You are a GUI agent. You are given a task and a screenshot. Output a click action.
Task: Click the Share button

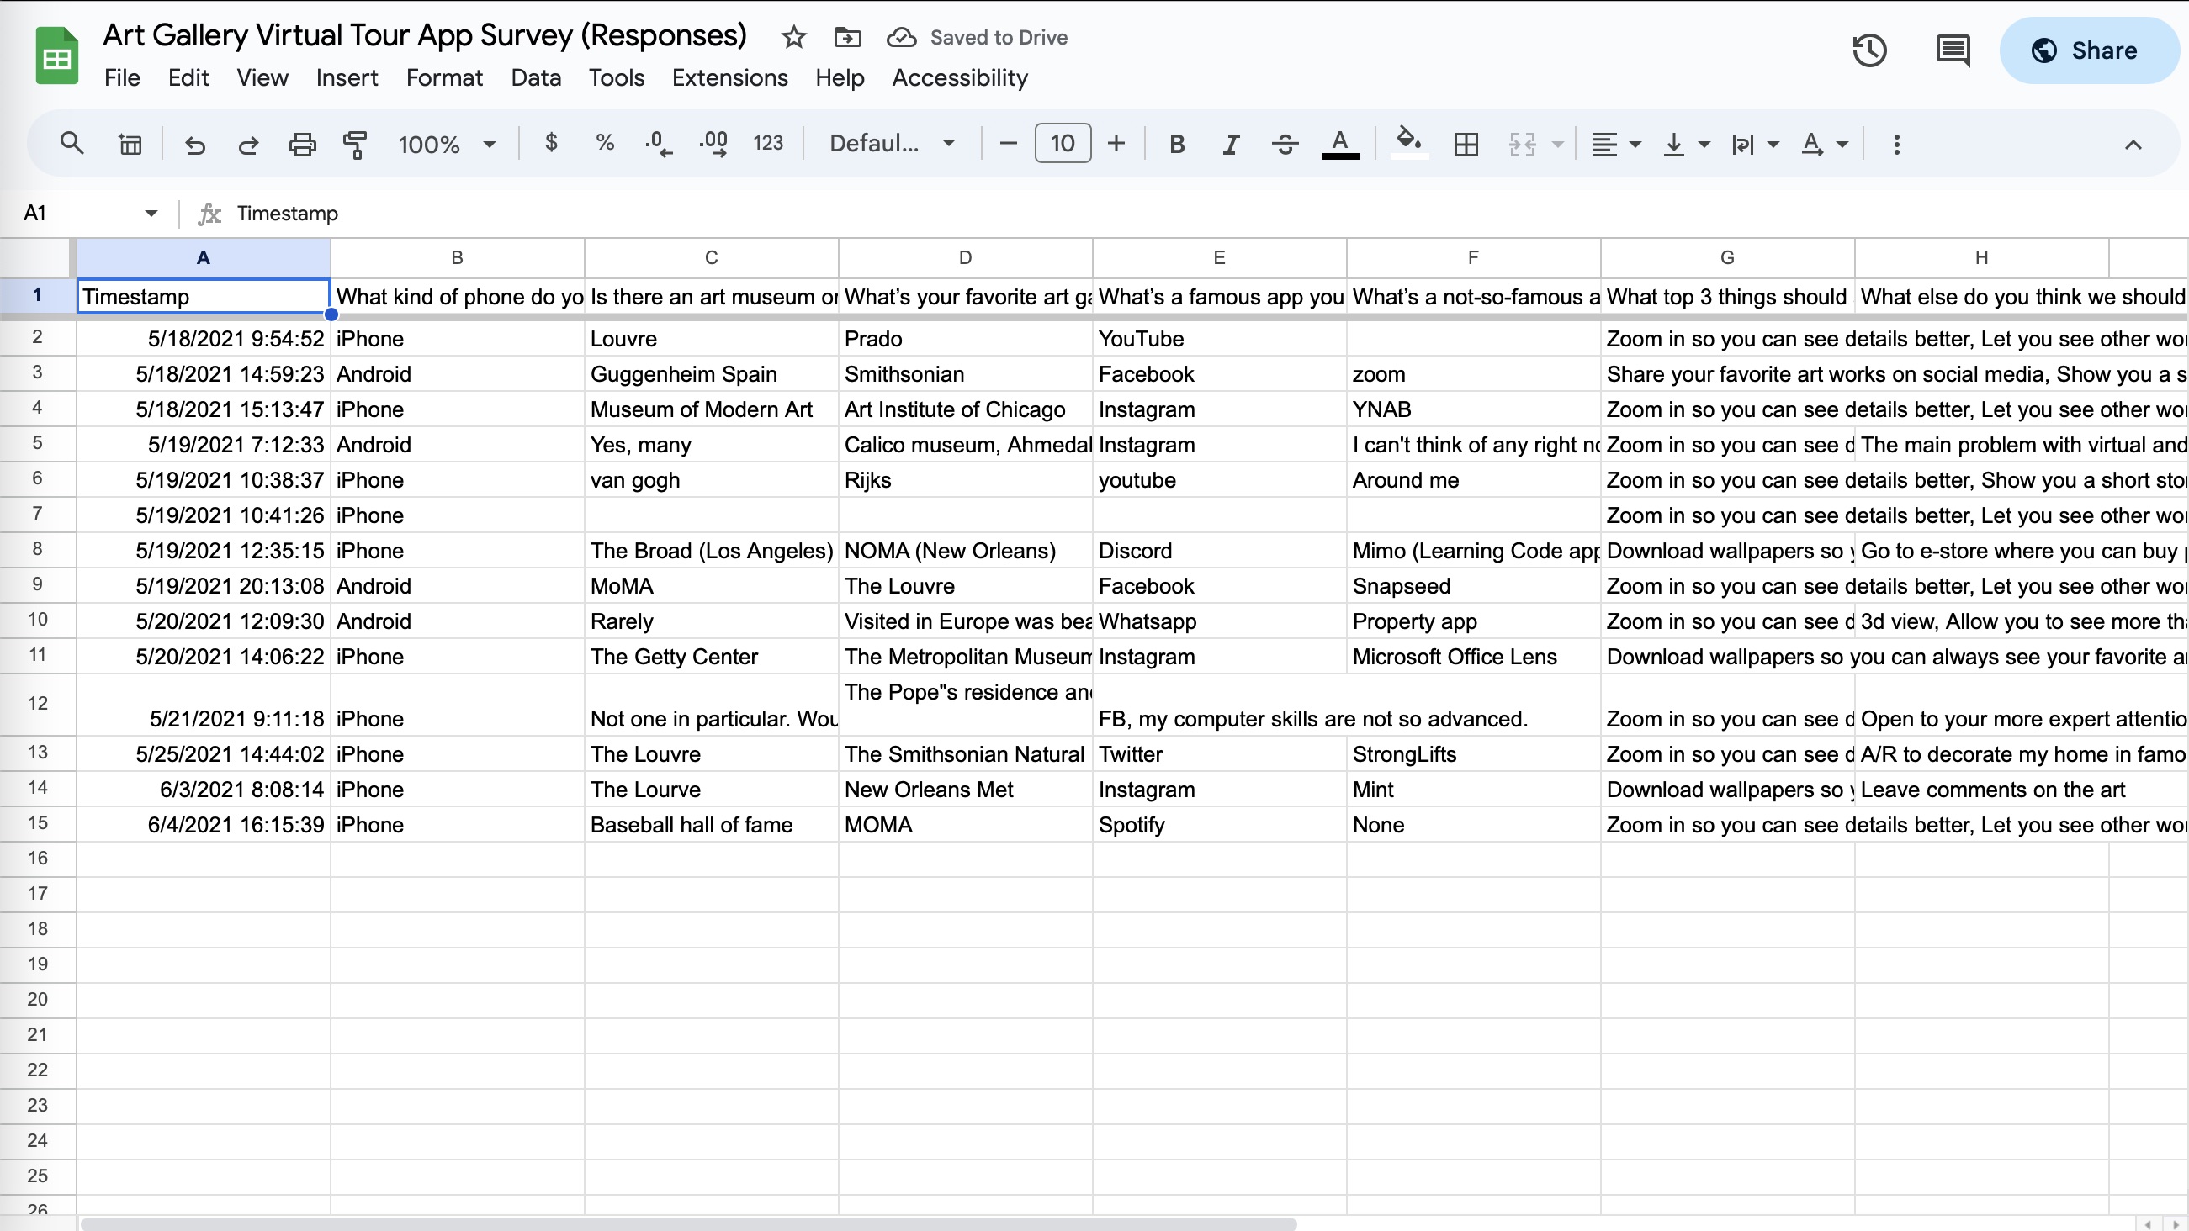2090,50
